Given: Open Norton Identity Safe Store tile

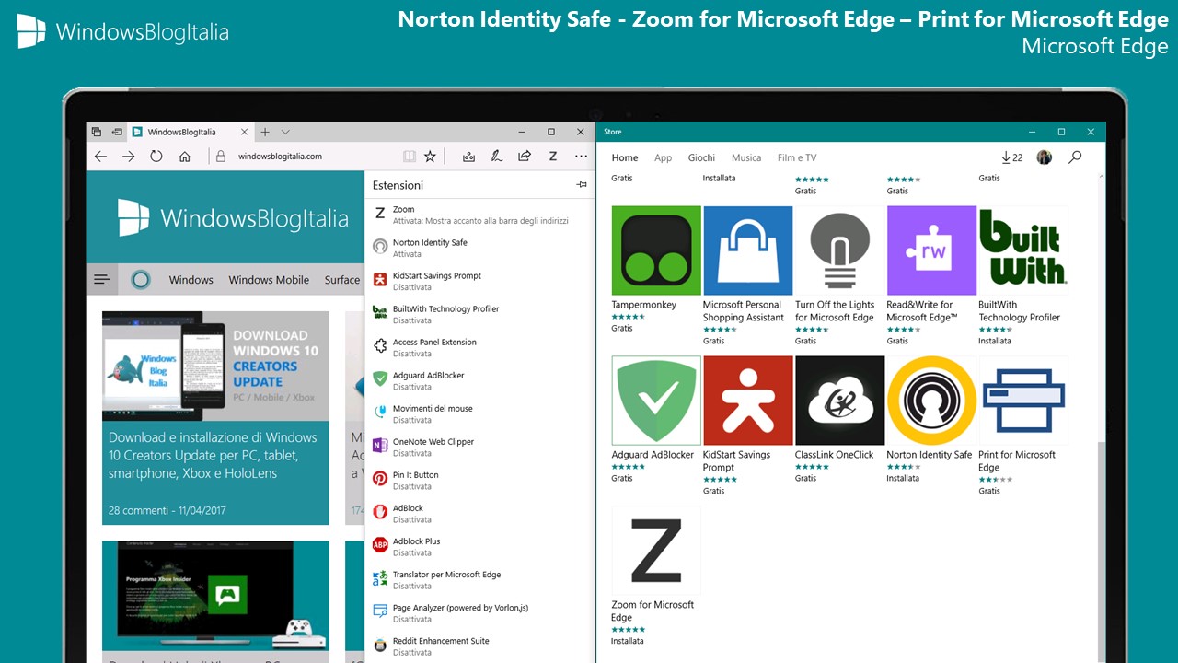Looking at the screenshot, I should tap(931, 419).
